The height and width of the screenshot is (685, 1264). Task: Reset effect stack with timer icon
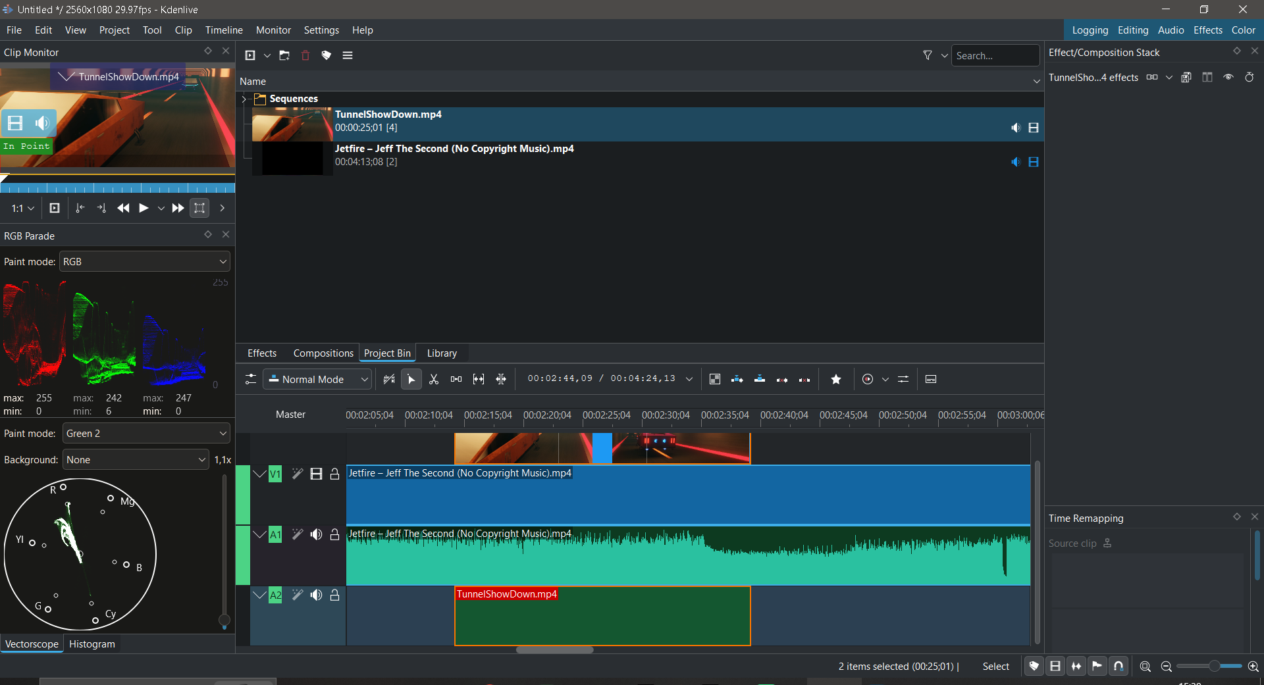click(x=1250, y=77)
